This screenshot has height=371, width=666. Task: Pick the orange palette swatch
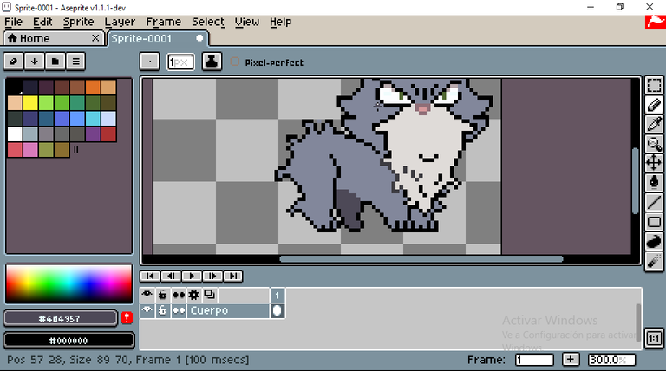point(93,87)
